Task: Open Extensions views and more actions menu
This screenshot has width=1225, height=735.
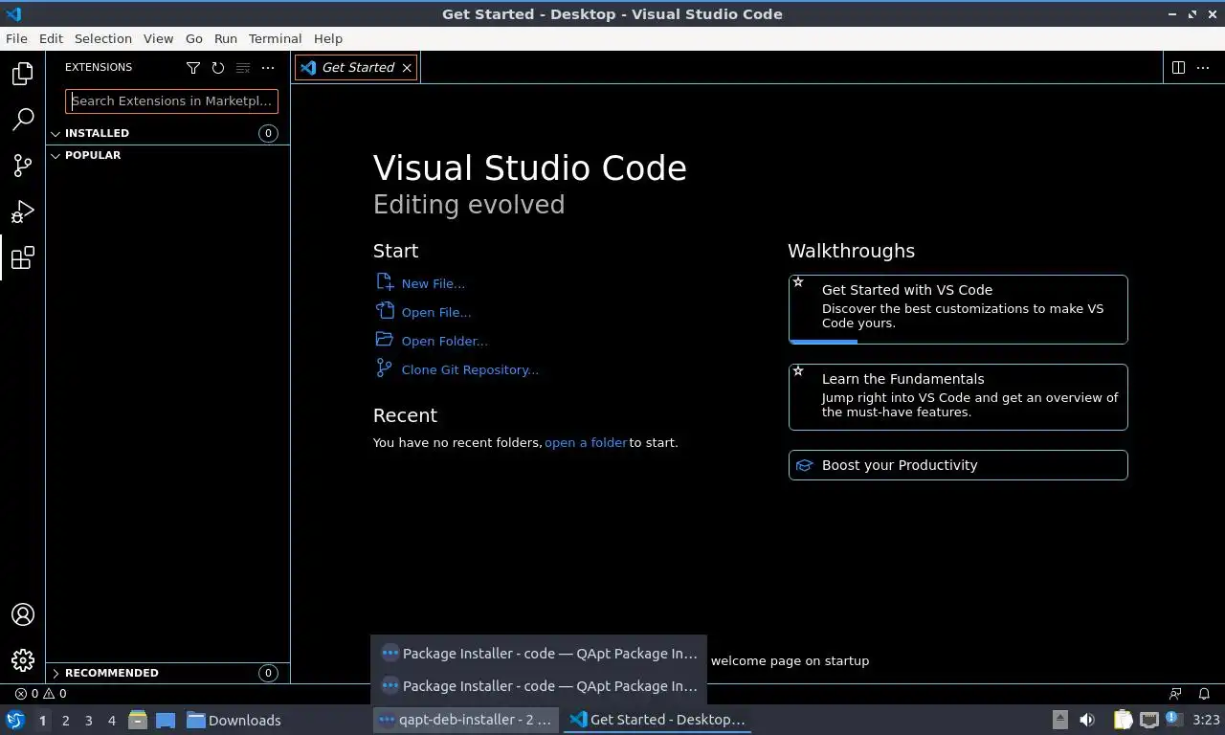Action: pyautogui.click(x=268, y=68)
